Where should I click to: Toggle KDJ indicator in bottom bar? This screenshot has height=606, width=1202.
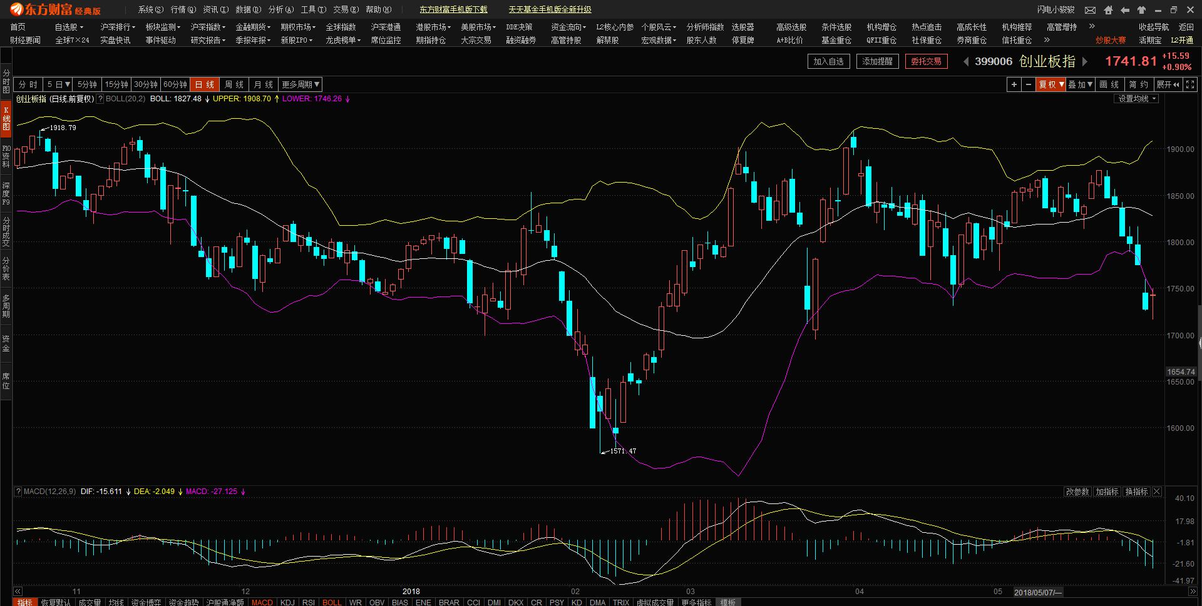click(x=287, y=602)
